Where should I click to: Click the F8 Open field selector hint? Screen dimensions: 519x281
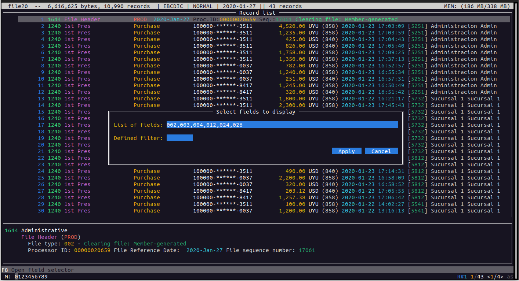pyautogui.click(x=38, y=270)
